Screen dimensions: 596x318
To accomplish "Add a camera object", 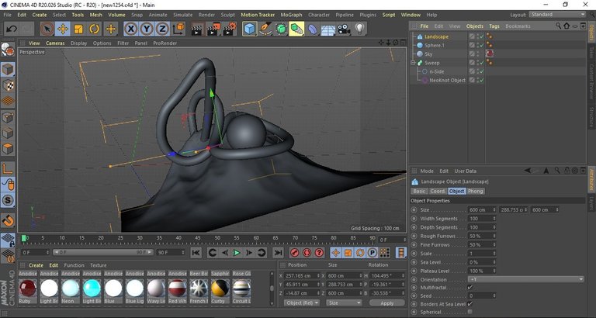I will pos(344,29).
